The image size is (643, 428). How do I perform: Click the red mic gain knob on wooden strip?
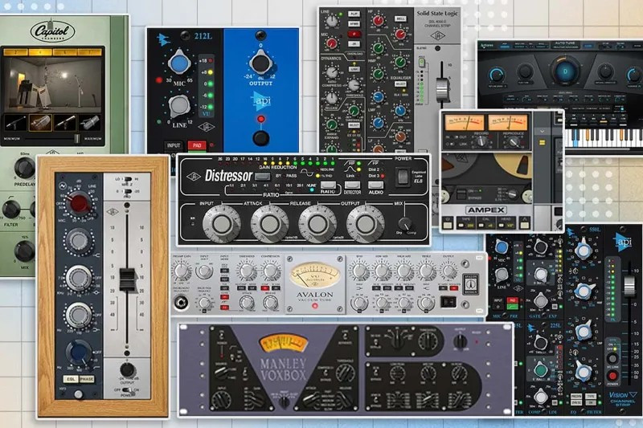coord(80,203)
